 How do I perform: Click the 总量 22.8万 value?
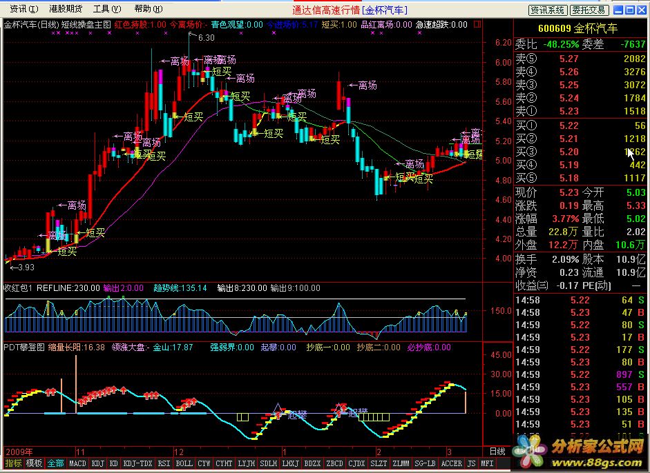click(x=564, y=232)
